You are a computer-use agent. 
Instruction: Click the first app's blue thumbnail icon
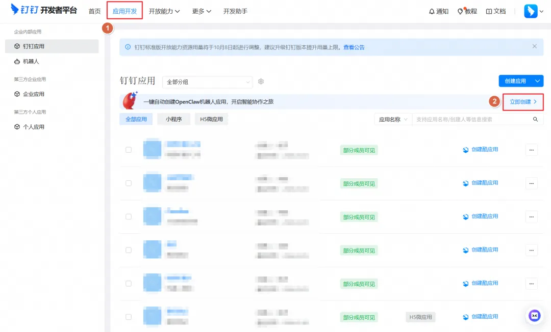pos(152,149)
